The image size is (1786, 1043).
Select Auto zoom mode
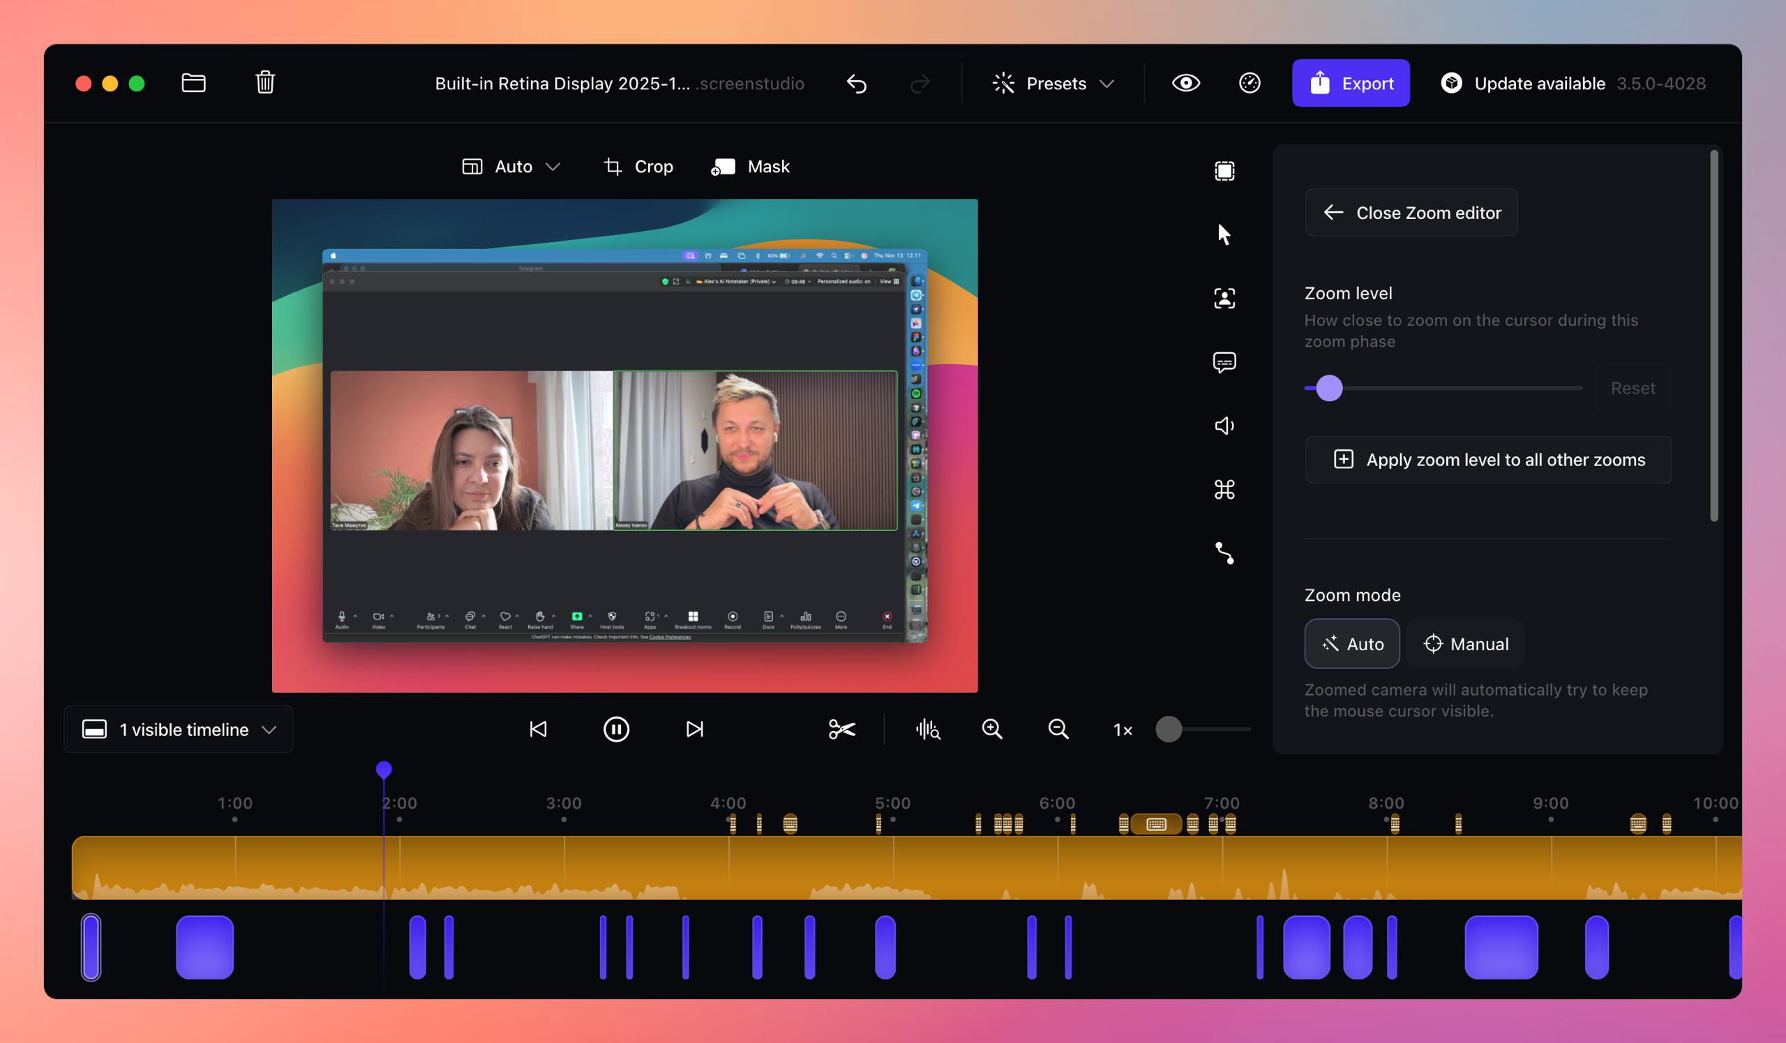pos(1351,644)
